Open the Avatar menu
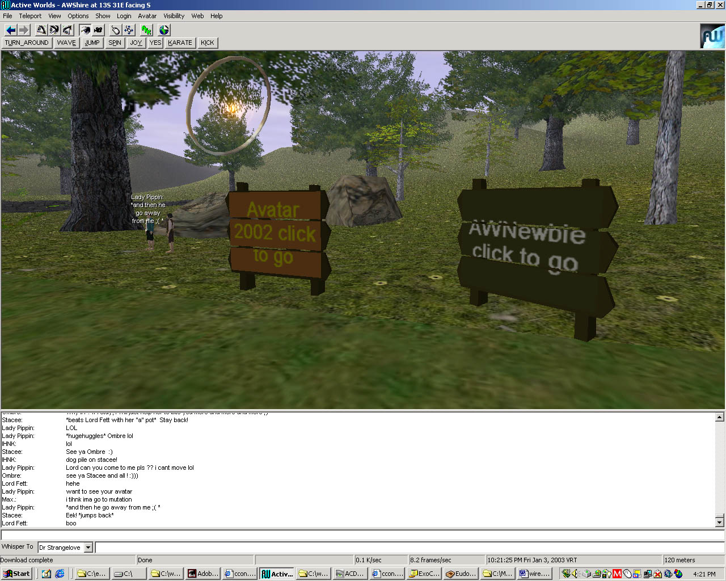Image resolution: width=726 pixels, height=581 pixels. click(147, 16)
